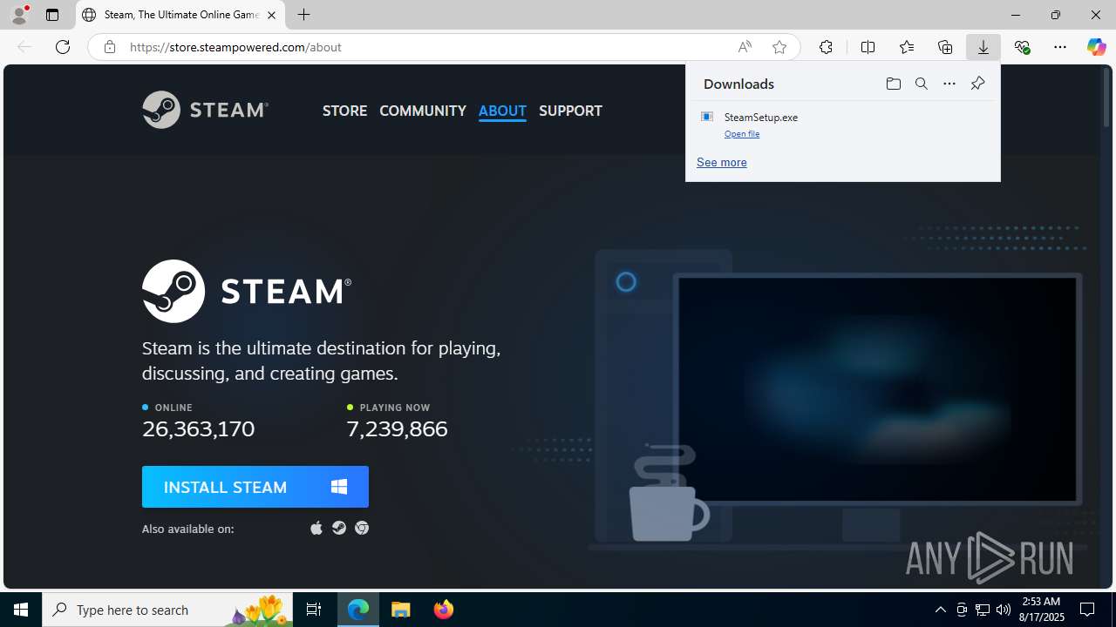Select the ABOUT menu item
Screen dimensions: 1116x627
point(502,111)
